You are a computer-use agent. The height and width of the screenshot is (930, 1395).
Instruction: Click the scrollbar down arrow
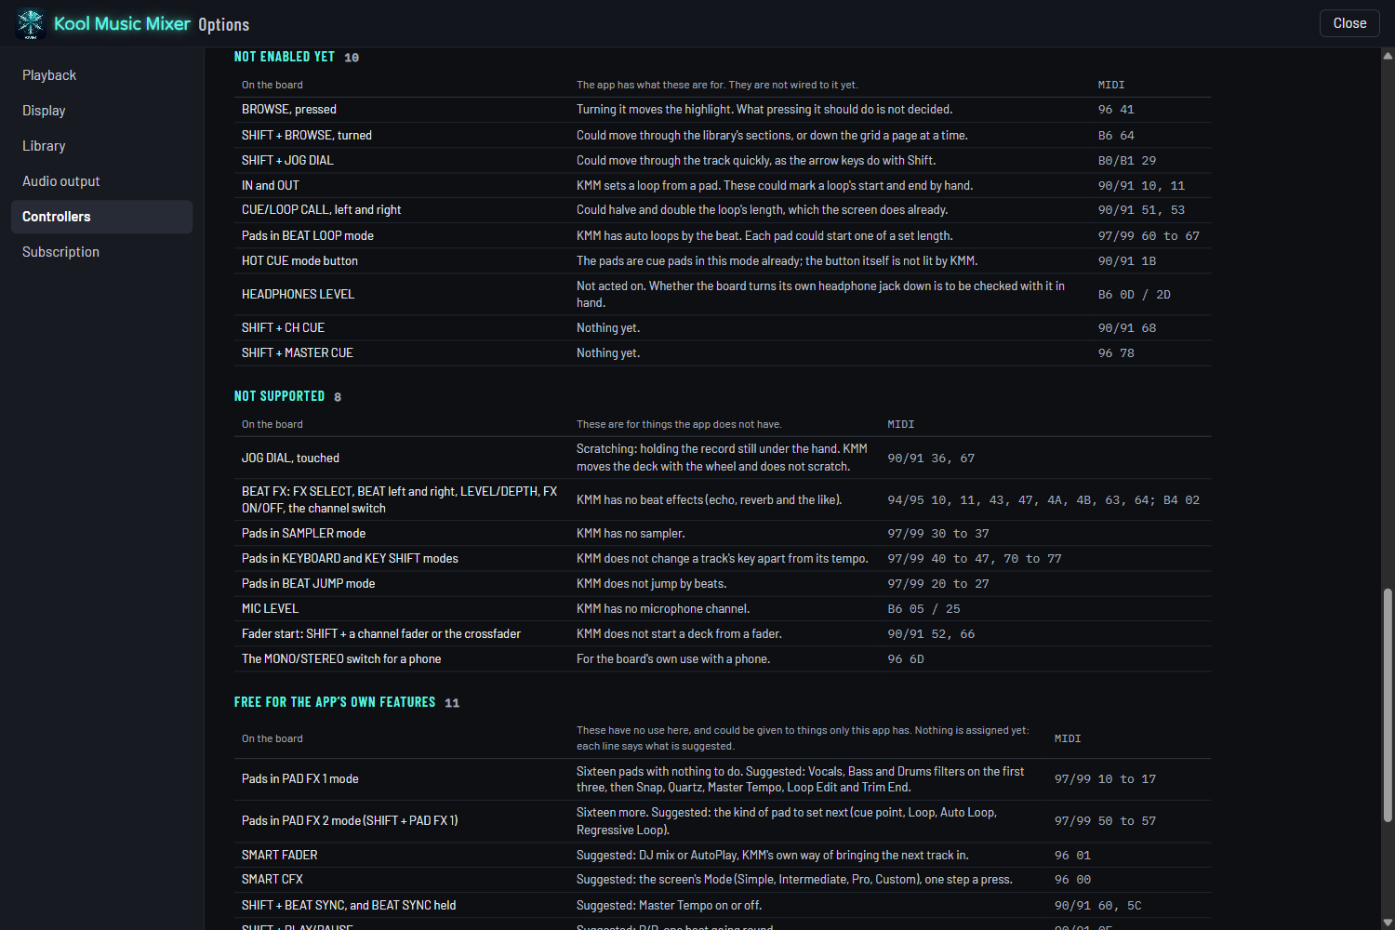coord(1388,923)
